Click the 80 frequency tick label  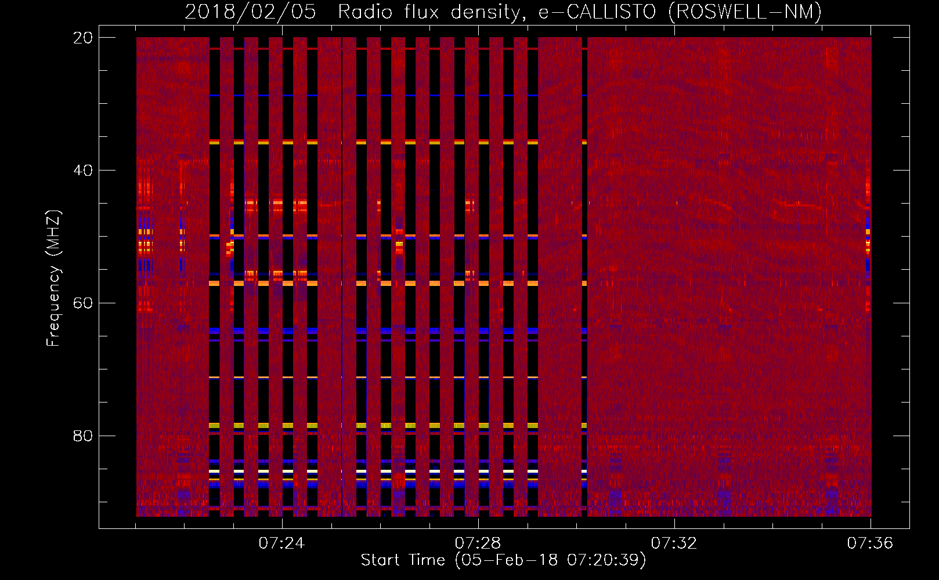[83, 436]
